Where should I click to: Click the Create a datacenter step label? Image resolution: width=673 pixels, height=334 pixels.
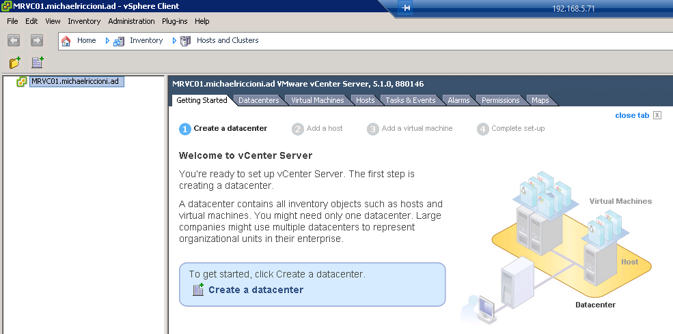pyautogui.click(x=230, y=128)
